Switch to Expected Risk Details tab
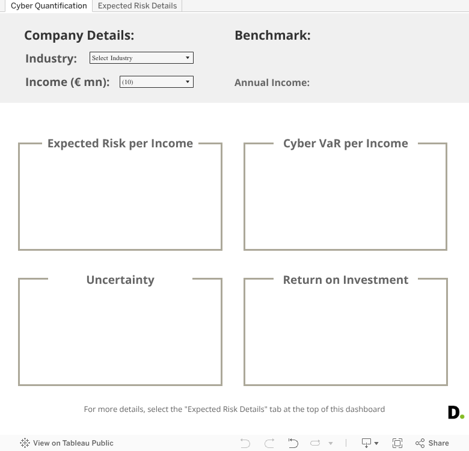The width and height of the screenshot is (469, 451). click(x=137, y=5)
